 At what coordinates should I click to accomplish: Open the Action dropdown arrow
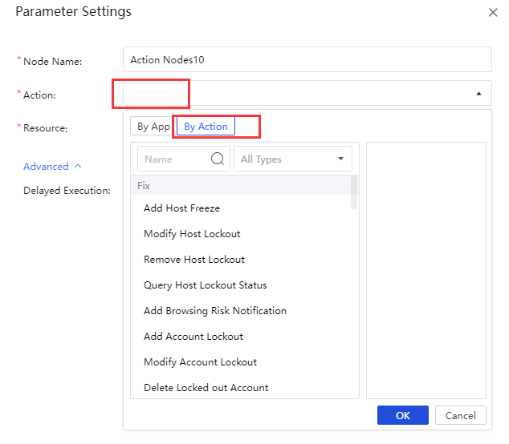pyautogui.click(x=478, y=94)
